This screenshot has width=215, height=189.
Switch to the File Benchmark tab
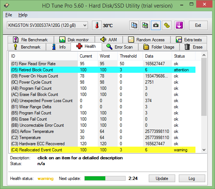[x=31, y=40]
